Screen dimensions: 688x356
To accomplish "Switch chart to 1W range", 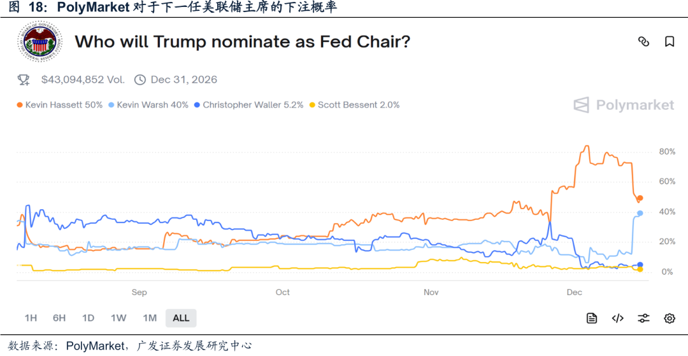I will coord(118,318).
